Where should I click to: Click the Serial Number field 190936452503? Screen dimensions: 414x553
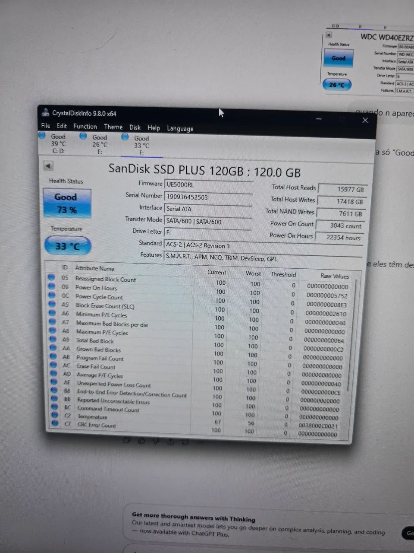click(x=208, y=197)
